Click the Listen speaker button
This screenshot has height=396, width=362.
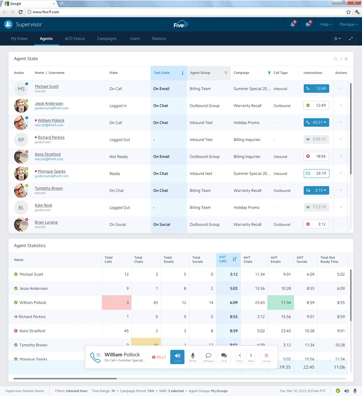click(178, 357)
